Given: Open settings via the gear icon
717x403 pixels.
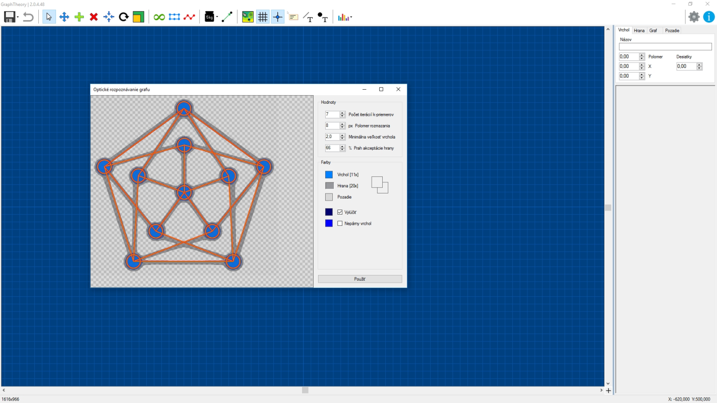Looking at the screenshot, I should [694, 17].
